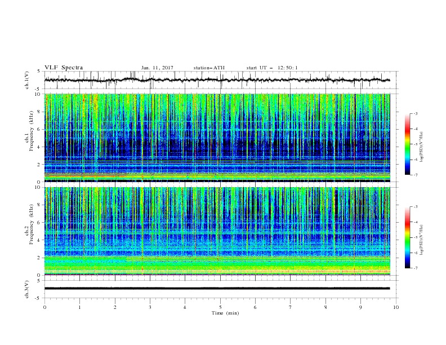Image resolution: width=446 pixels, height=345 pixels.
Task: Click the upper colorbar 'log(PSD)(V²/Hz)' label
Action: pyautogui.click(x=422, y=147)
